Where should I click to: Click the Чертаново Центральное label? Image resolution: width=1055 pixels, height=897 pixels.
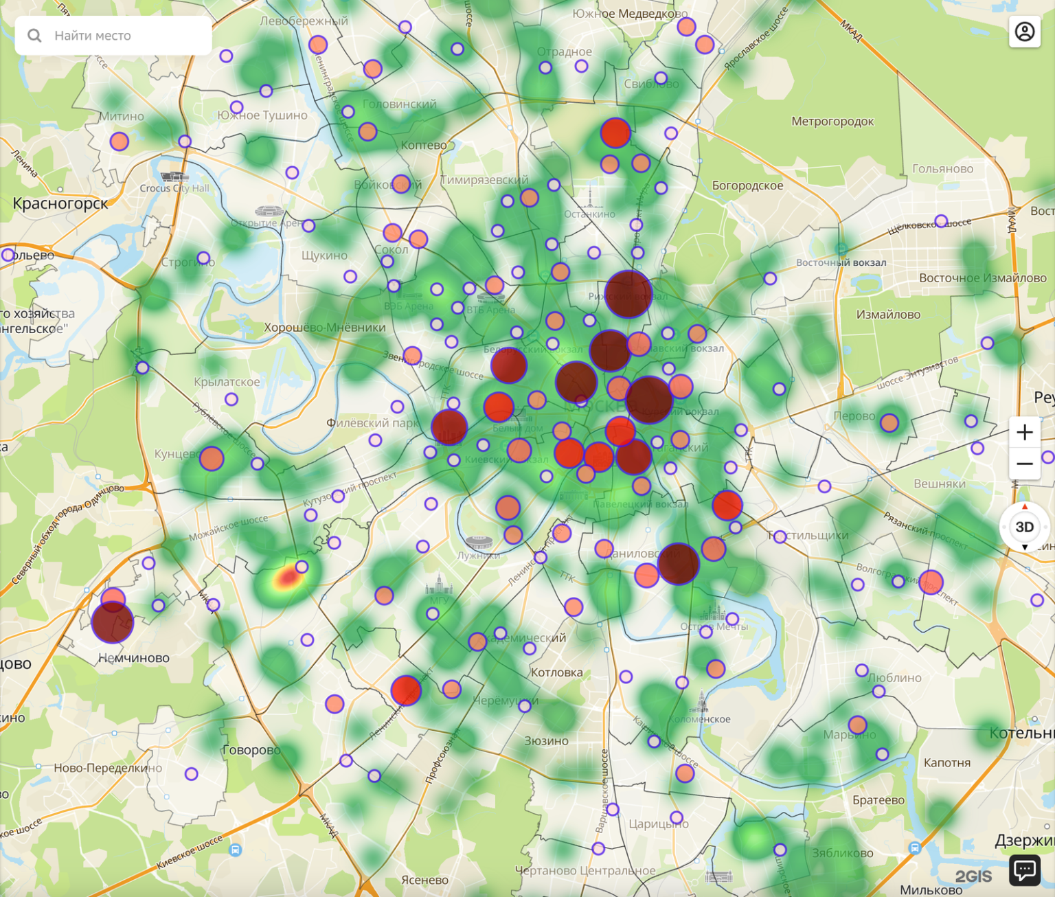(x=585, y=870)
